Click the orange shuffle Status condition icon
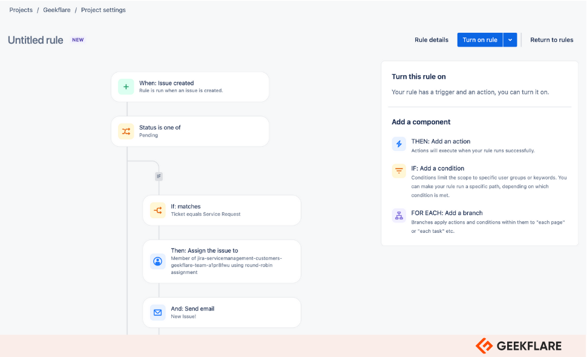 click(x=126, y=131)
